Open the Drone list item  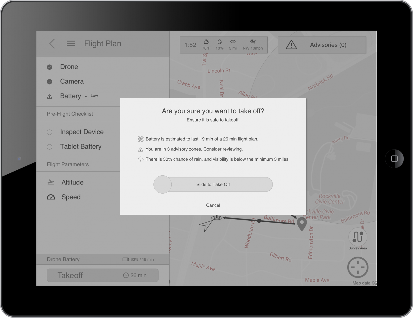69,67
